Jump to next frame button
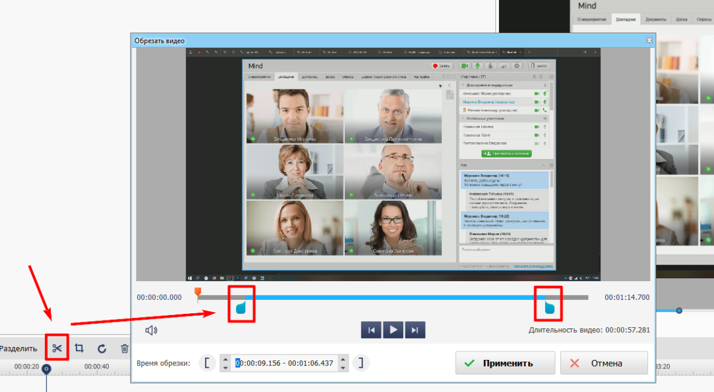 [x=415, y=330]
